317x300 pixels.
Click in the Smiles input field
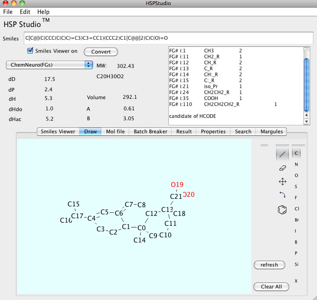(x=168, y=38)
